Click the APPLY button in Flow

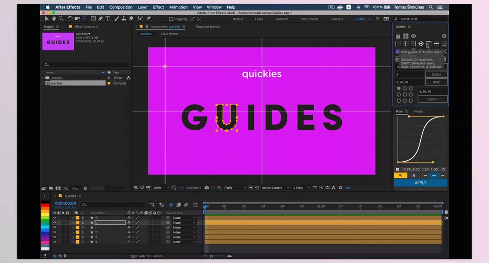tap(420, 183)
